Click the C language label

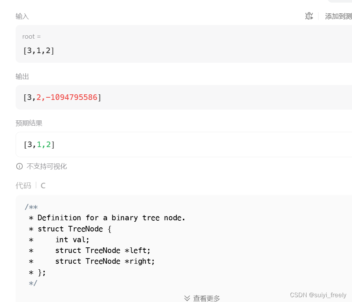tap(43, 186)
